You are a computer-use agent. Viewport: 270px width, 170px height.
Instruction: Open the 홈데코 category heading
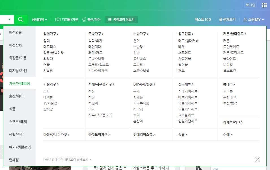229,84
